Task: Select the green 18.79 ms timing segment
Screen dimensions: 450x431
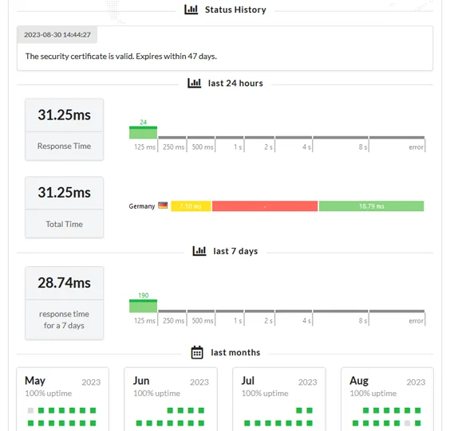Action: (x=371, y=206)
